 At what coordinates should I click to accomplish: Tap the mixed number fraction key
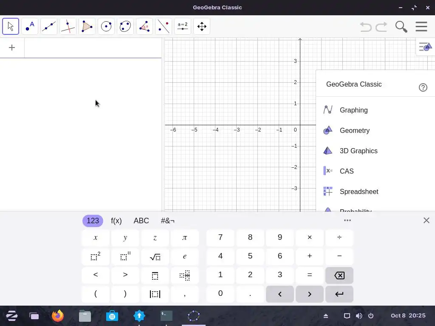184,275
